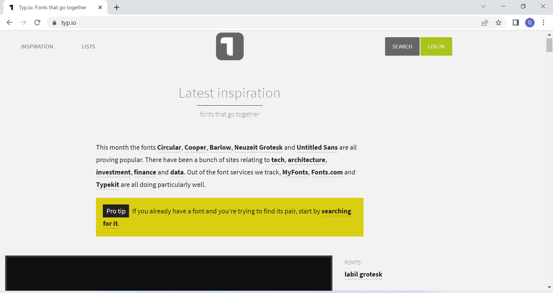
Task: Click the scrollbar down arrow
Action: click(x=549, y=287)
